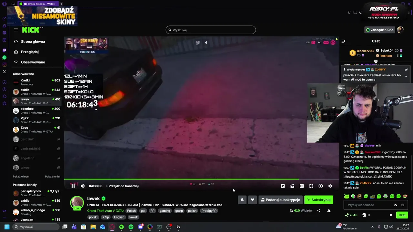Screen dimensions: 413x232
Task: Open Przeglądaj in sidebar
Action: pyautogui.click(x=30, y=52)
